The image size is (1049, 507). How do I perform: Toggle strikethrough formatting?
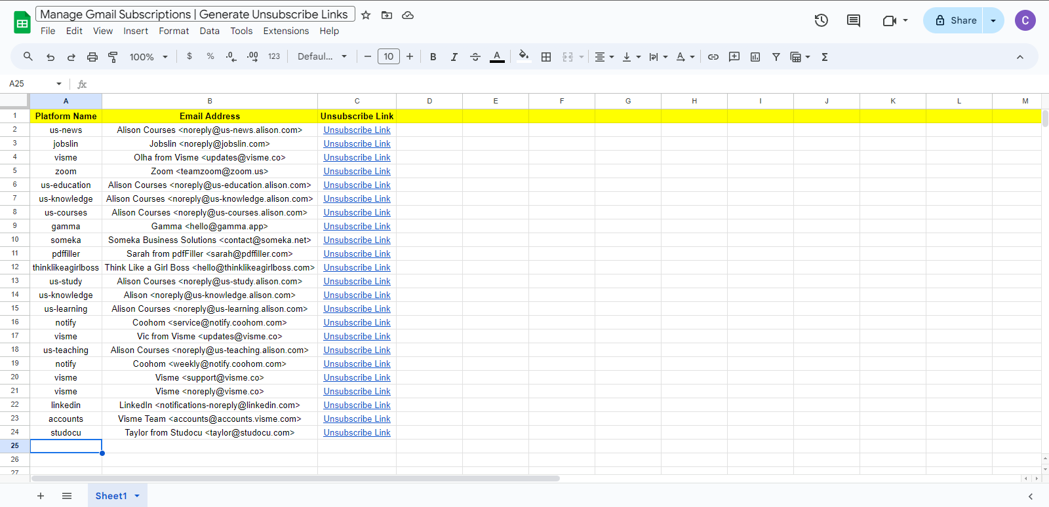pyautogui.click(x=475, y=57)
